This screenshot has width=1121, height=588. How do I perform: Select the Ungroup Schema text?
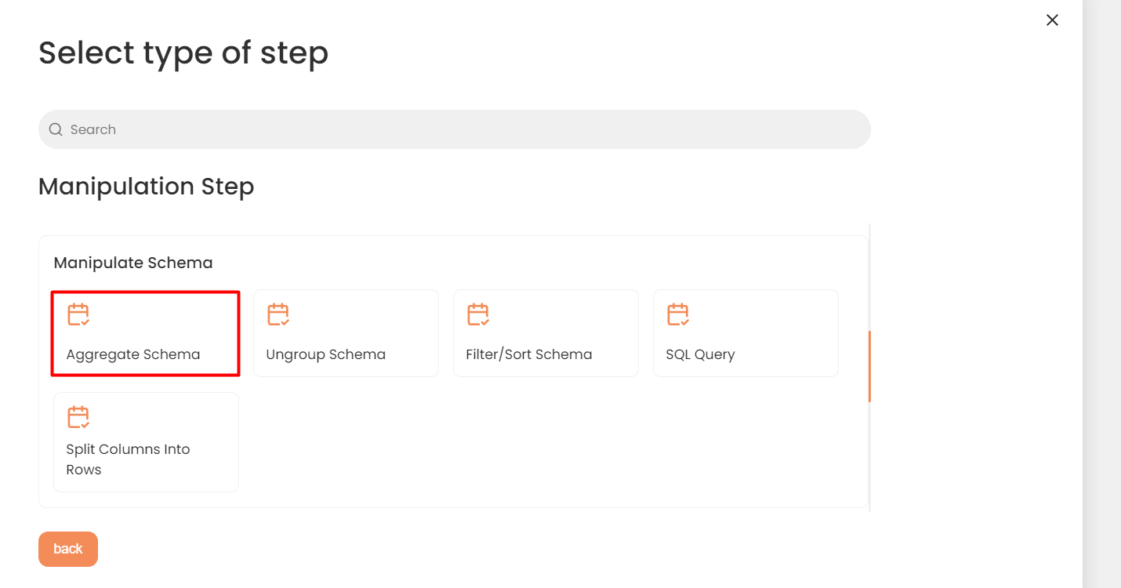tap(326, 354)
